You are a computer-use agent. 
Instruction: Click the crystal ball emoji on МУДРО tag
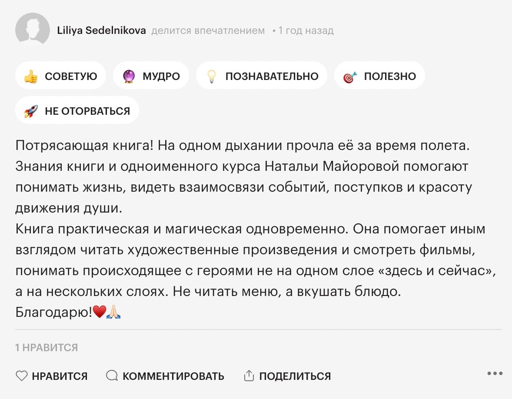129,76
